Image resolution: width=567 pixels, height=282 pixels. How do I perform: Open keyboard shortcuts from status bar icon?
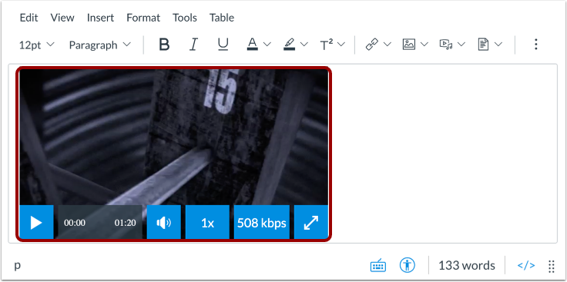[x=378, y=266]
